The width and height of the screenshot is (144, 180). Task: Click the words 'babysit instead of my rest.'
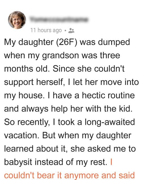tap(56, 162)
